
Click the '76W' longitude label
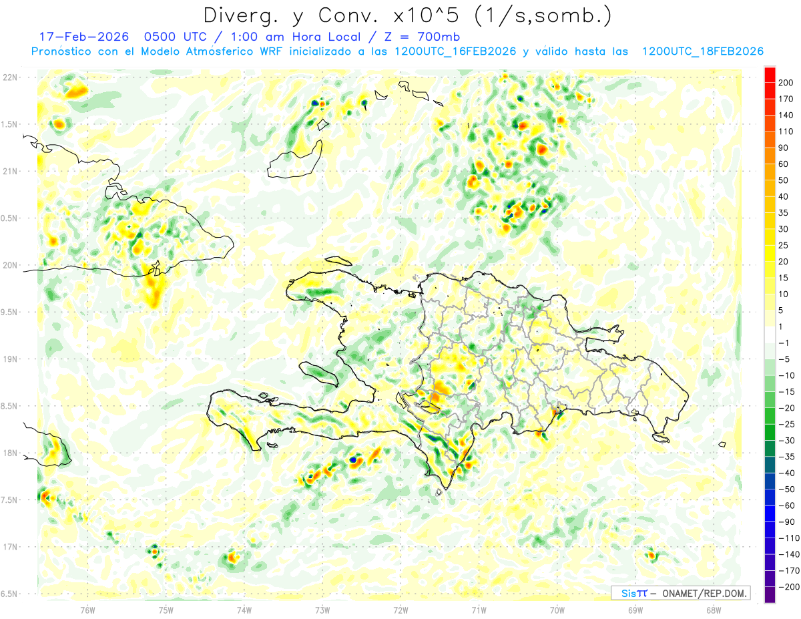pyautogui.click(x=87, y=609)
